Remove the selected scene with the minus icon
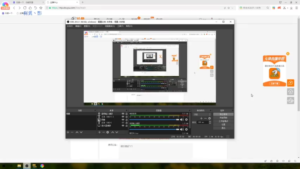 72,132
